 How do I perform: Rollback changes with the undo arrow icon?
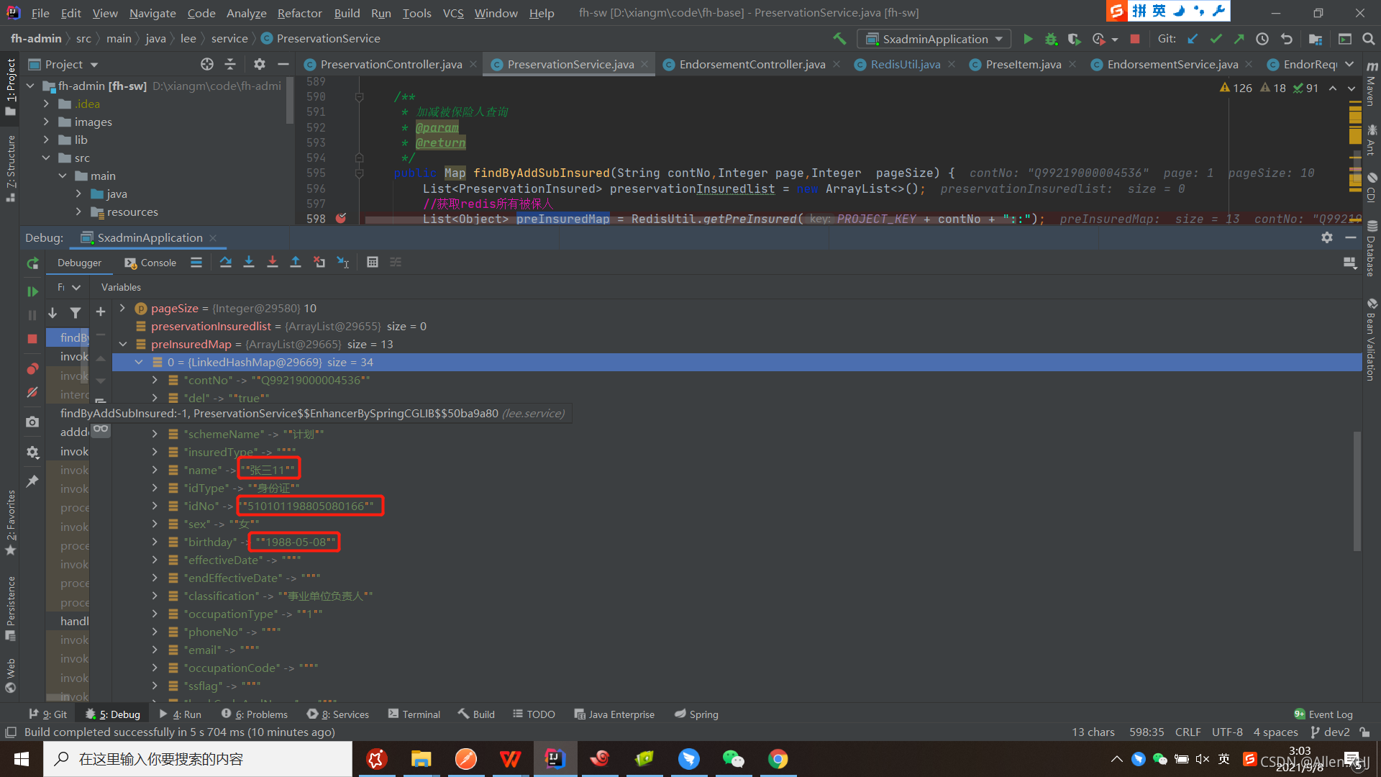[x=1286, y=39]
